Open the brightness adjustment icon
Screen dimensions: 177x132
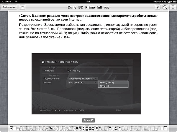[158, 7]
